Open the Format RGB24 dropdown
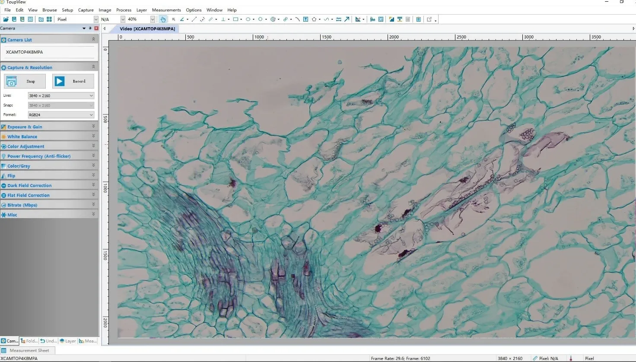Viewport: 636px width, 362px height. [61, 115]
